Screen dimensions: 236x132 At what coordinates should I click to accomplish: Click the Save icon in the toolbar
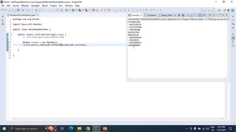coord(9,10)
